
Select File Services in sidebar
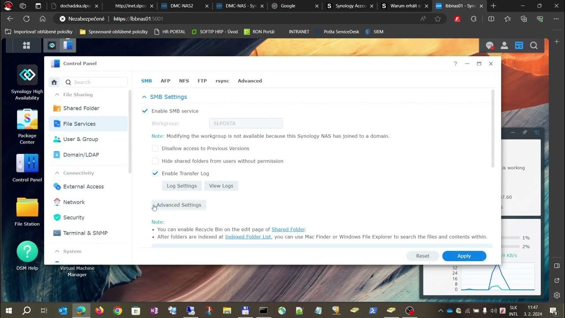[x=88, y=124]
